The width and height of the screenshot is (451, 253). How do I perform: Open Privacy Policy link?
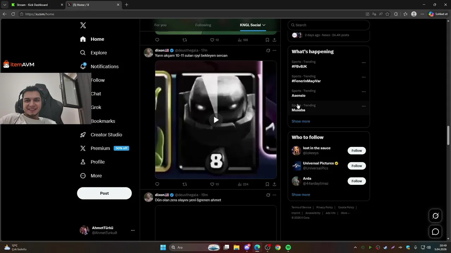[325, 207]
